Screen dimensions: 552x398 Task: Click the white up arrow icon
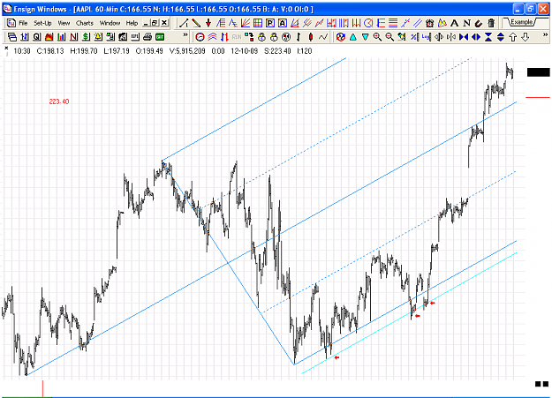coord(513,36)
